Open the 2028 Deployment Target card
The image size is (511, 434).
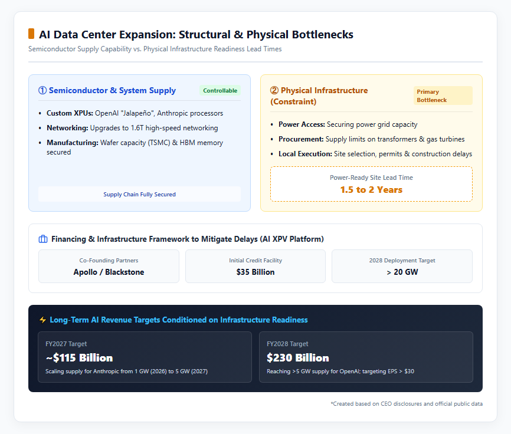coord(402,267)
